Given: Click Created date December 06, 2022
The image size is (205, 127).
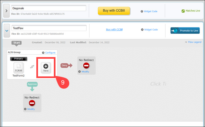Looking at the screenshot, I should coord(55,42).
